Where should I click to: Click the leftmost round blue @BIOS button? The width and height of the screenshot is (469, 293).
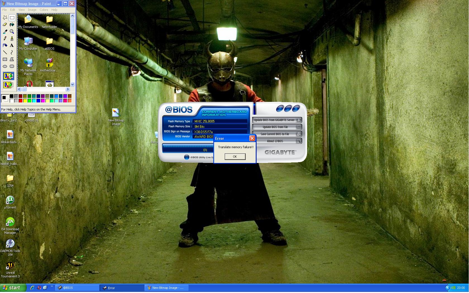[280, 108]
